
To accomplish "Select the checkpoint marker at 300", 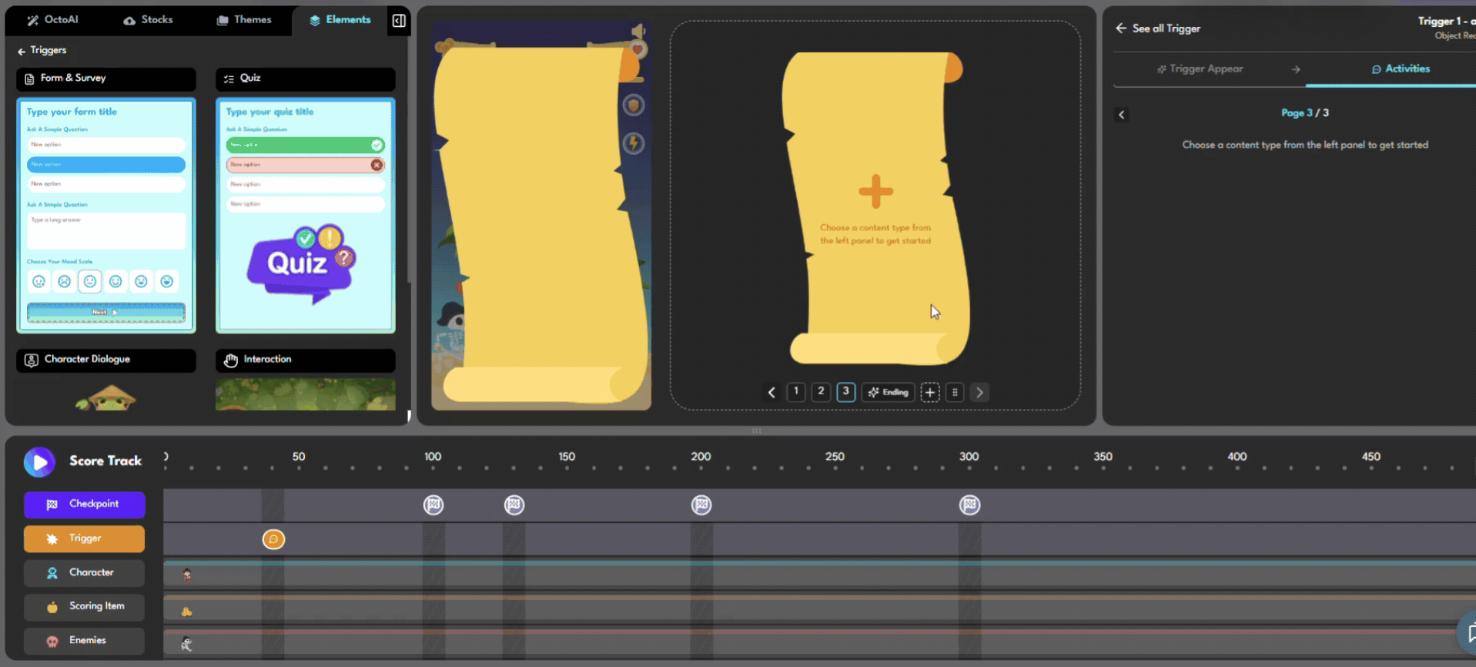I will [x=969, y=505].
